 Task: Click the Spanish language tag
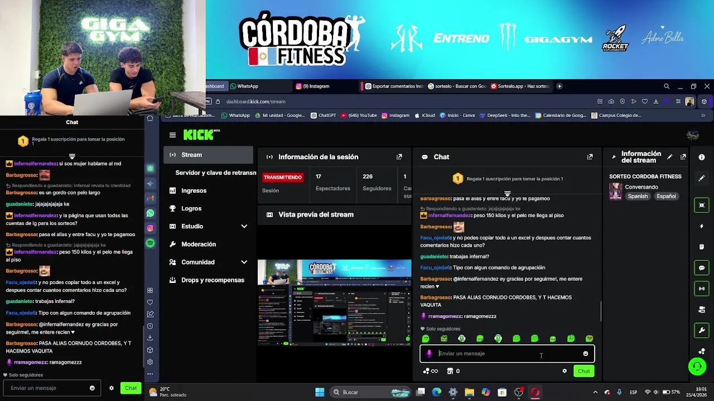point(638,196)
